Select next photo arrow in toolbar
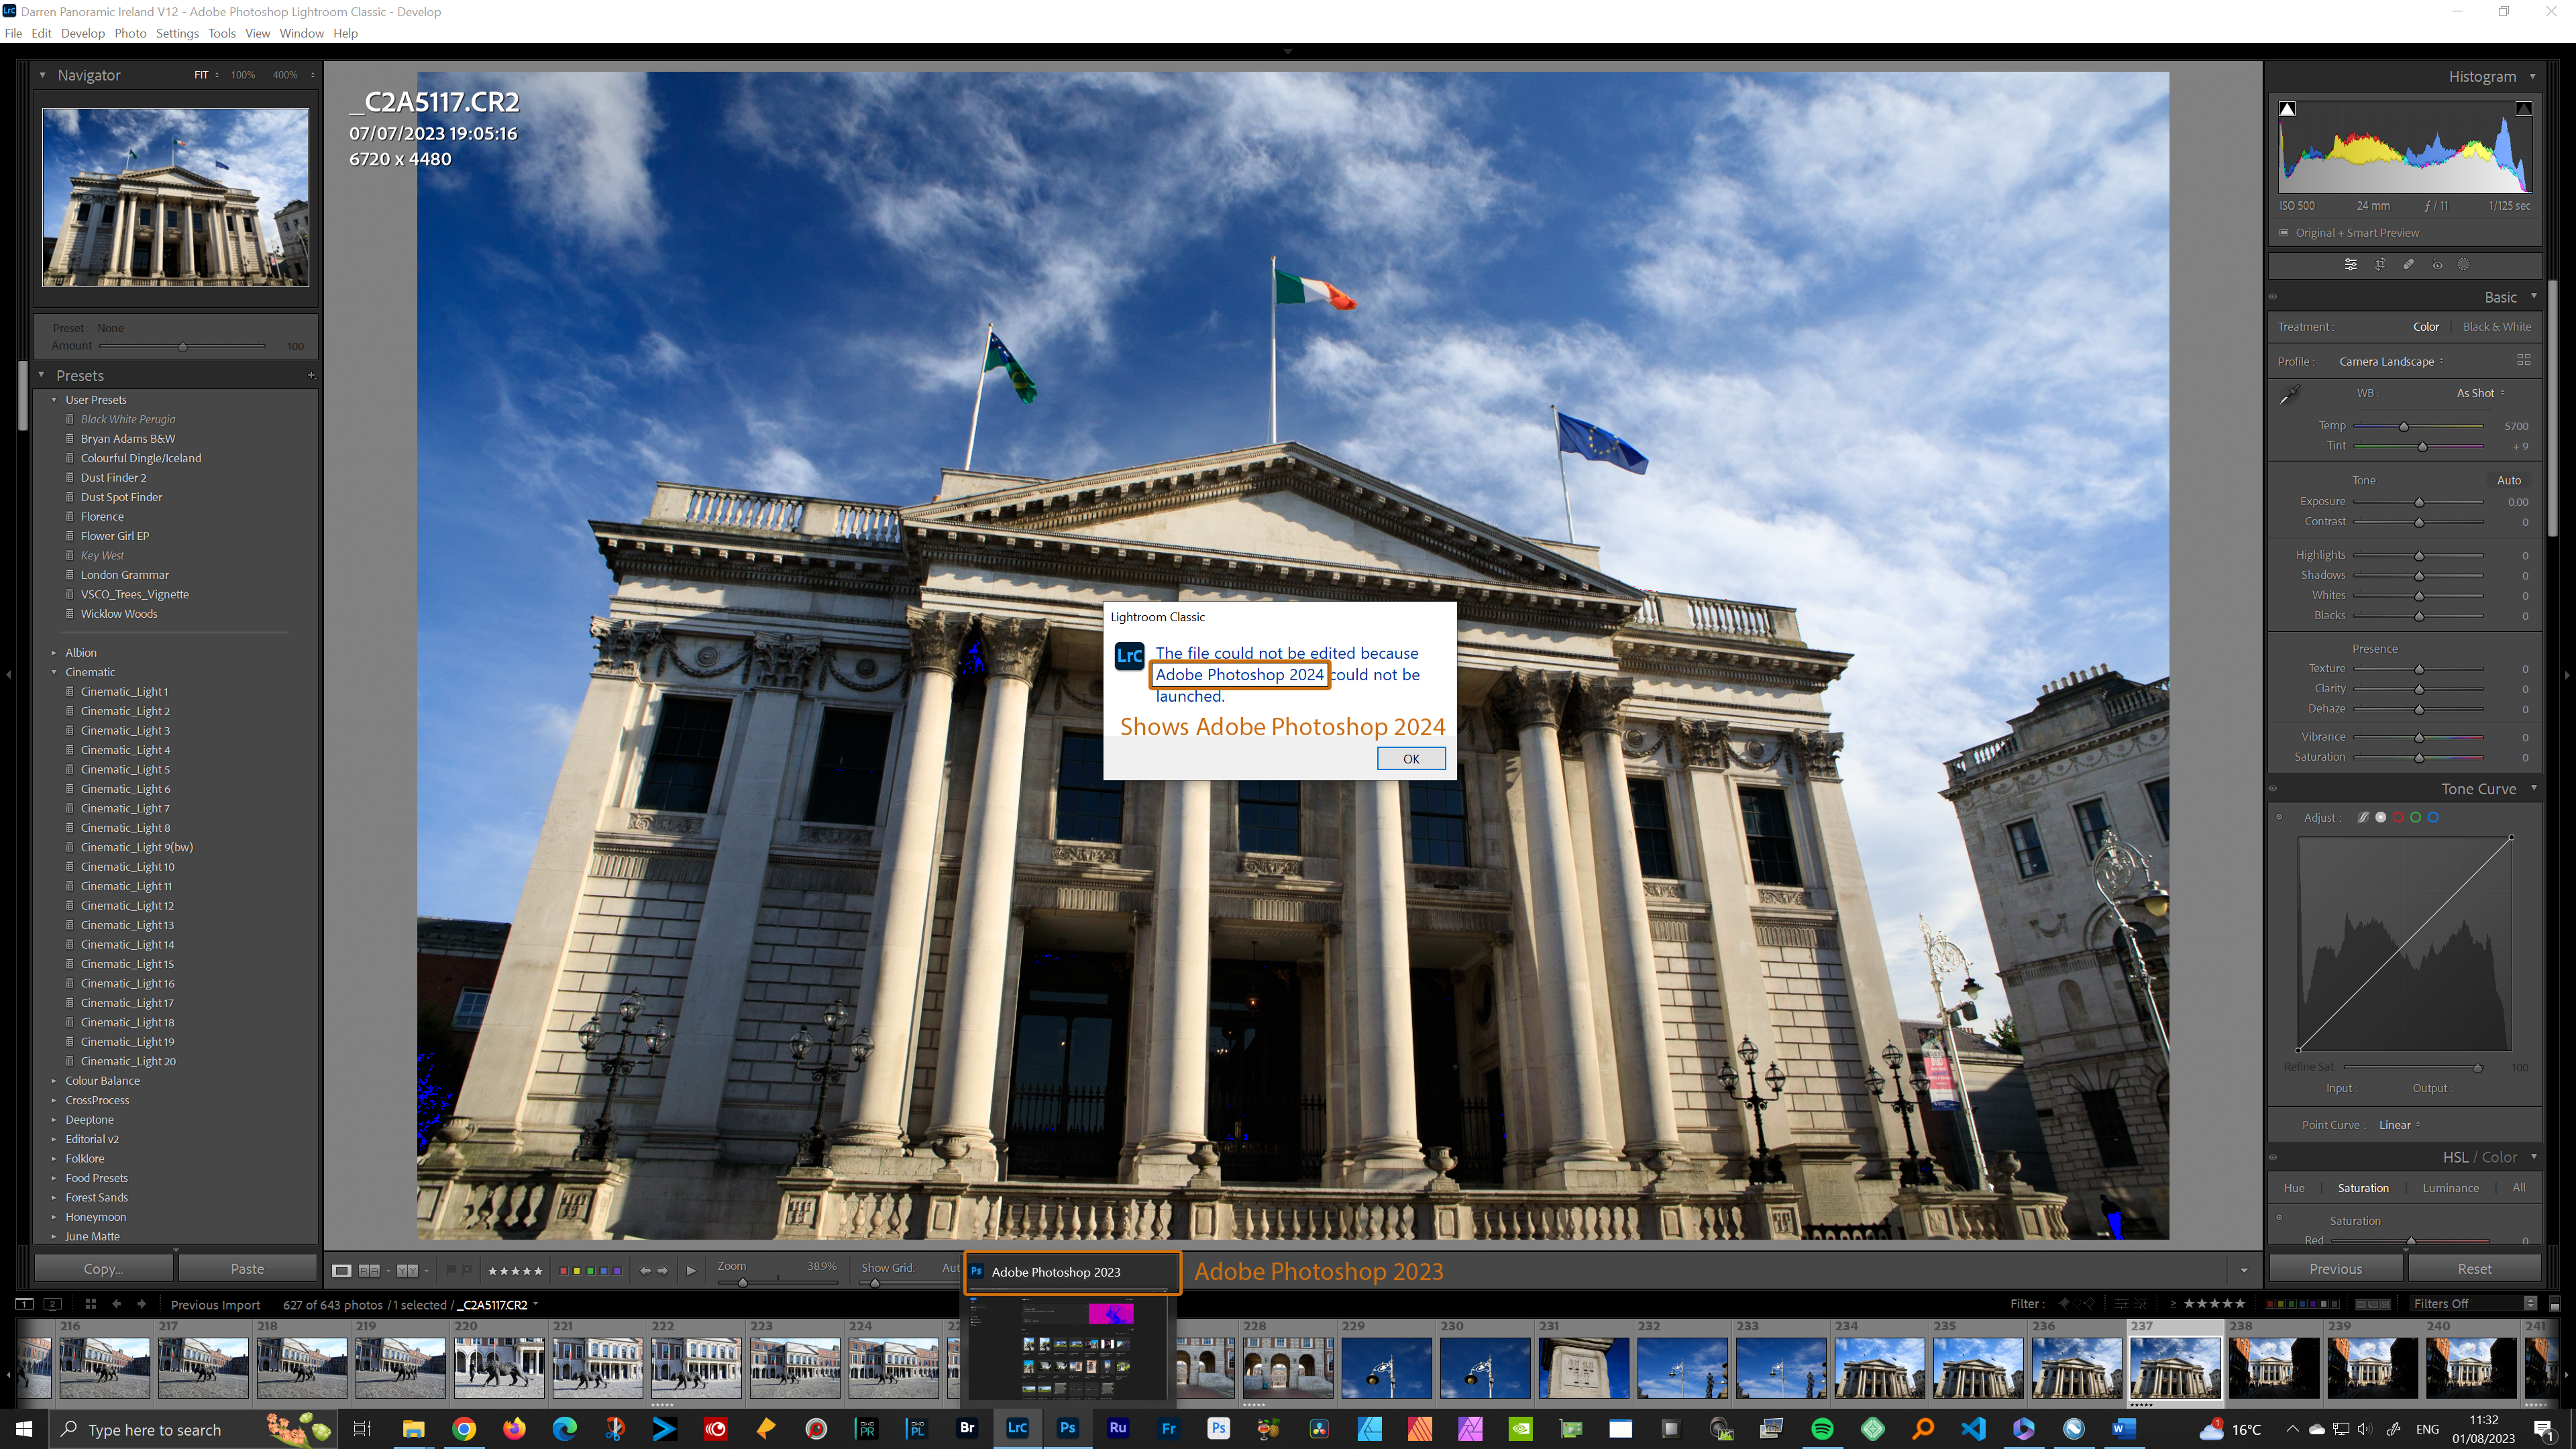This screenshot has width=2576, height=1449. pyautogui.click(x=662, y=1270)
